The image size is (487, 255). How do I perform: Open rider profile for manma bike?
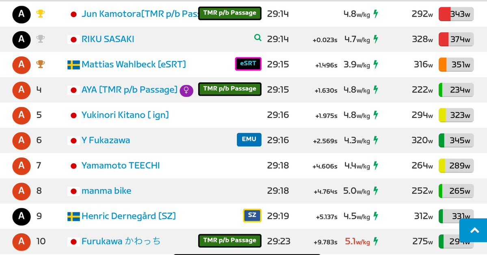pyautogui.click(x=106, y=191)
